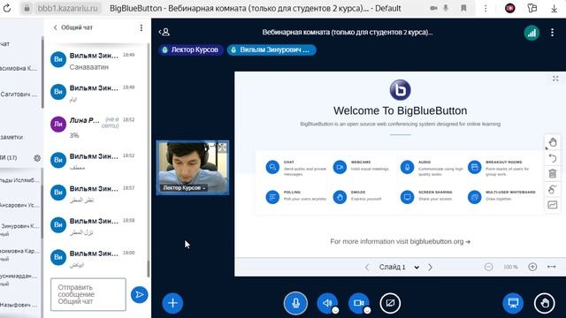Go back from the Общий чат header

click(55, 27)
